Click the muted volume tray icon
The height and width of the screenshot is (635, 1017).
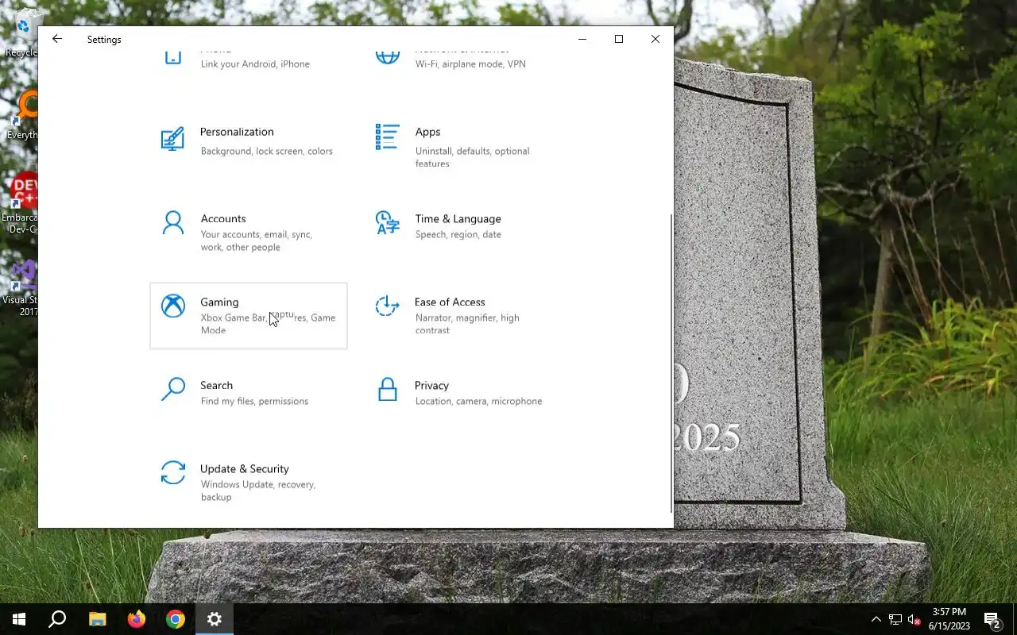(914, 619)
